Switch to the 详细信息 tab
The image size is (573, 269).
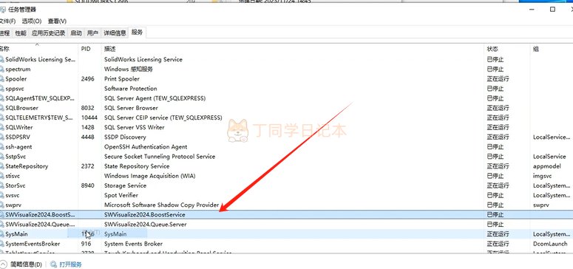point(115,33)
